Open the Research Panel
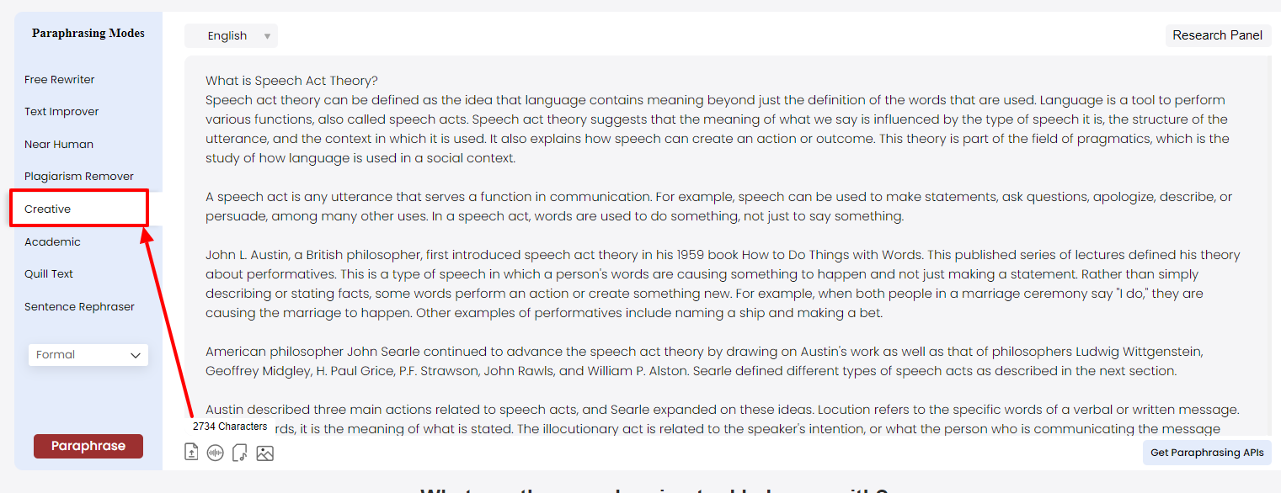Screen dimensions: 1281x493 pyautogui.click(x=1217, y=35)
